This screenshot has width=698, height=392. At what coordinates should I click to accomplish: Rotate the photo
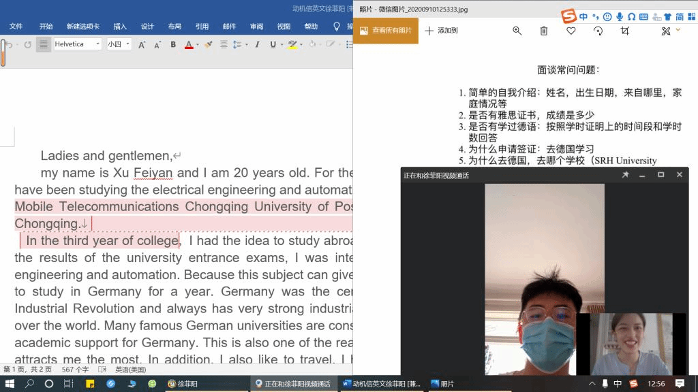click(x=598, y=31)
